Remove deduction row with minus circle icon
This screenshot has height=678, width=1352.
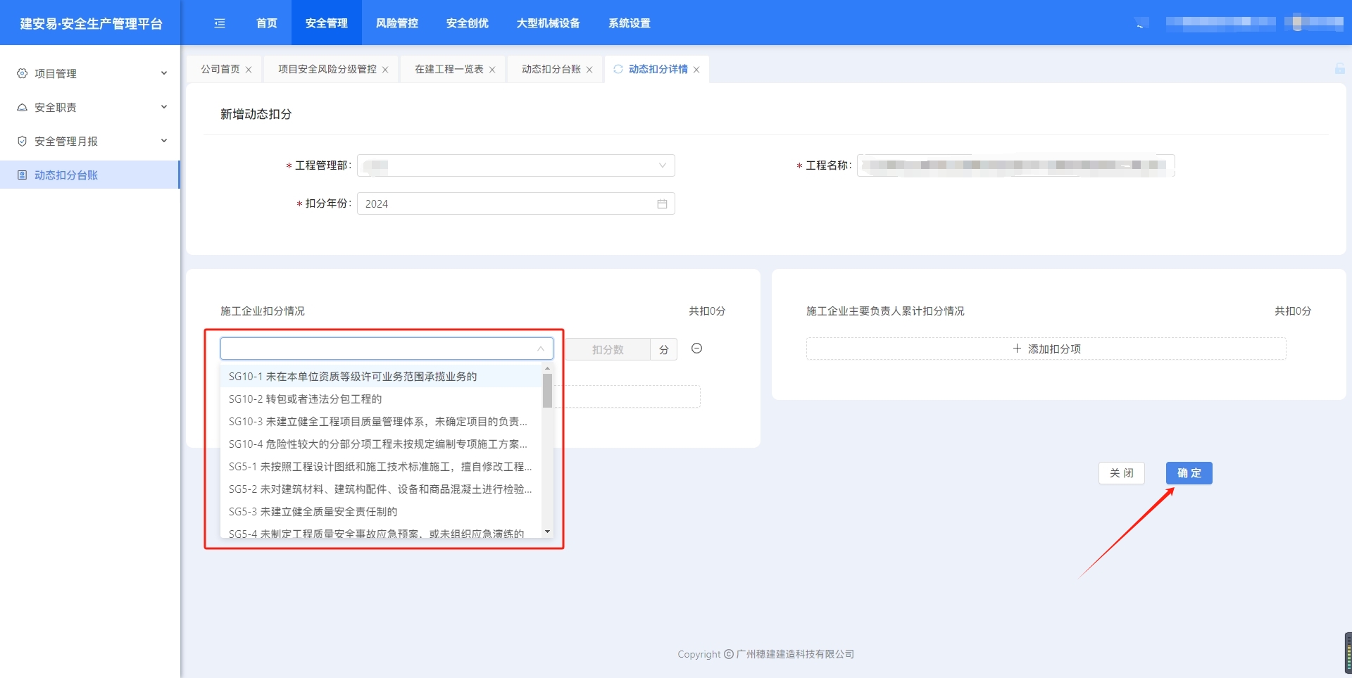pyautogui.click(x=696, y=349)
